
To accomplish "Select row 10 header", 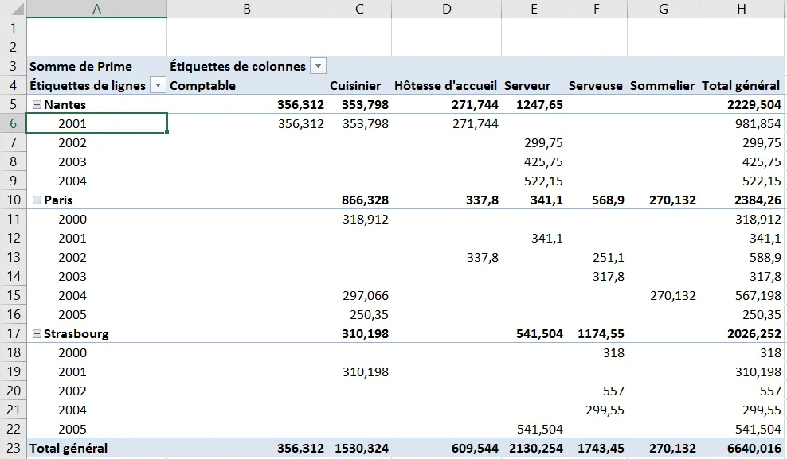I will (x=13, y=200).
